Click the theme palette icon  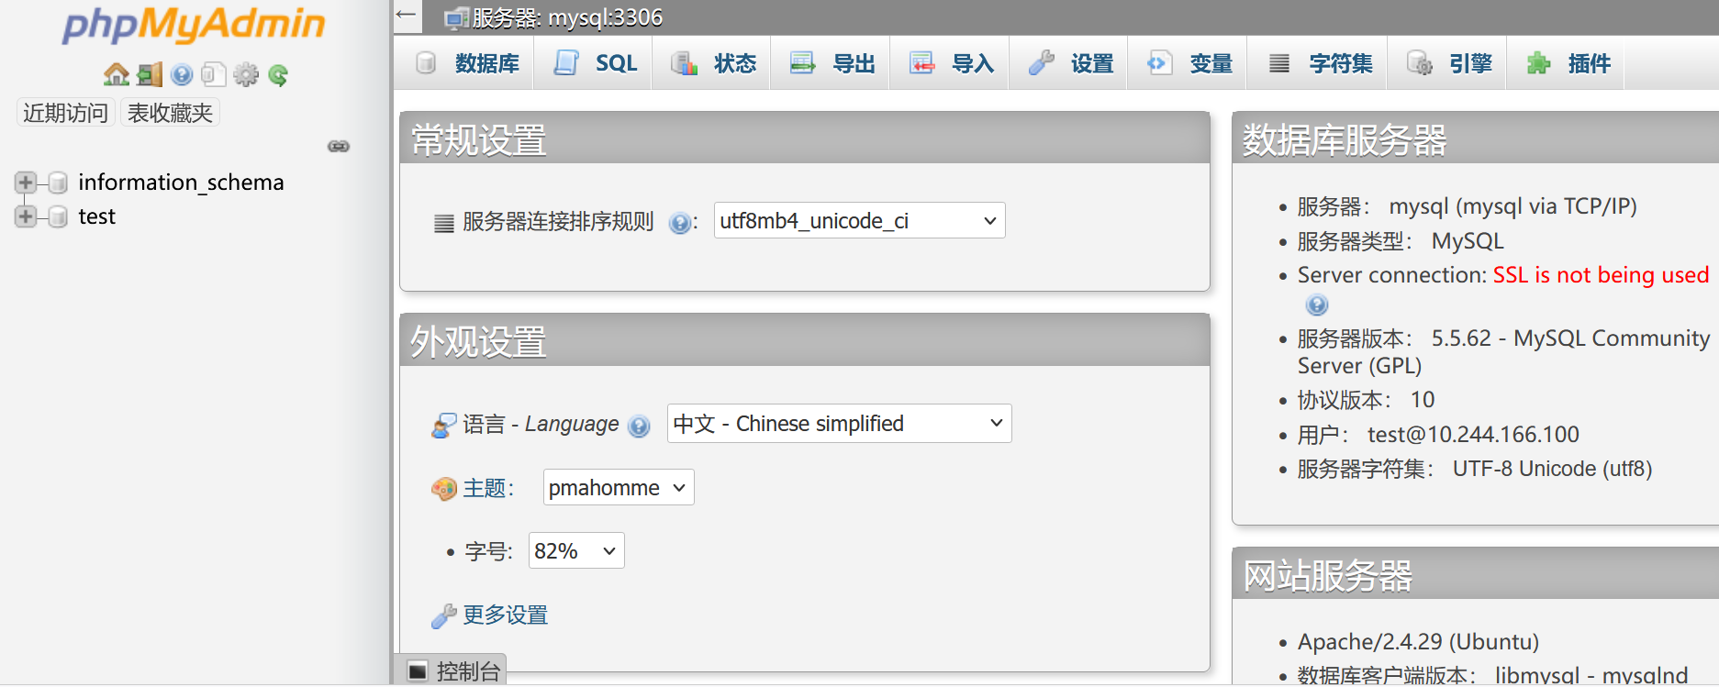pyautogui.click(x=444, y=489)
